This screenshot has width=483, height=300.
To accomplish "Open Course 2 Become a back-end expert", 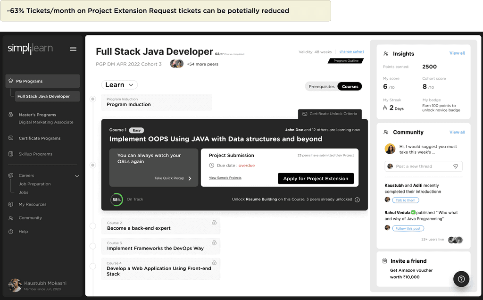I will click(x=160, y=226).
